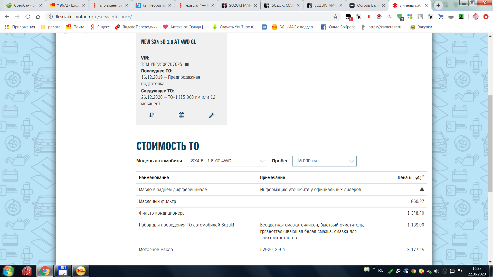Click the price 1 348.40 for Фильтр кондиционера
The width and height of the screenshot is (493, 277).
[x=416, y=213]
